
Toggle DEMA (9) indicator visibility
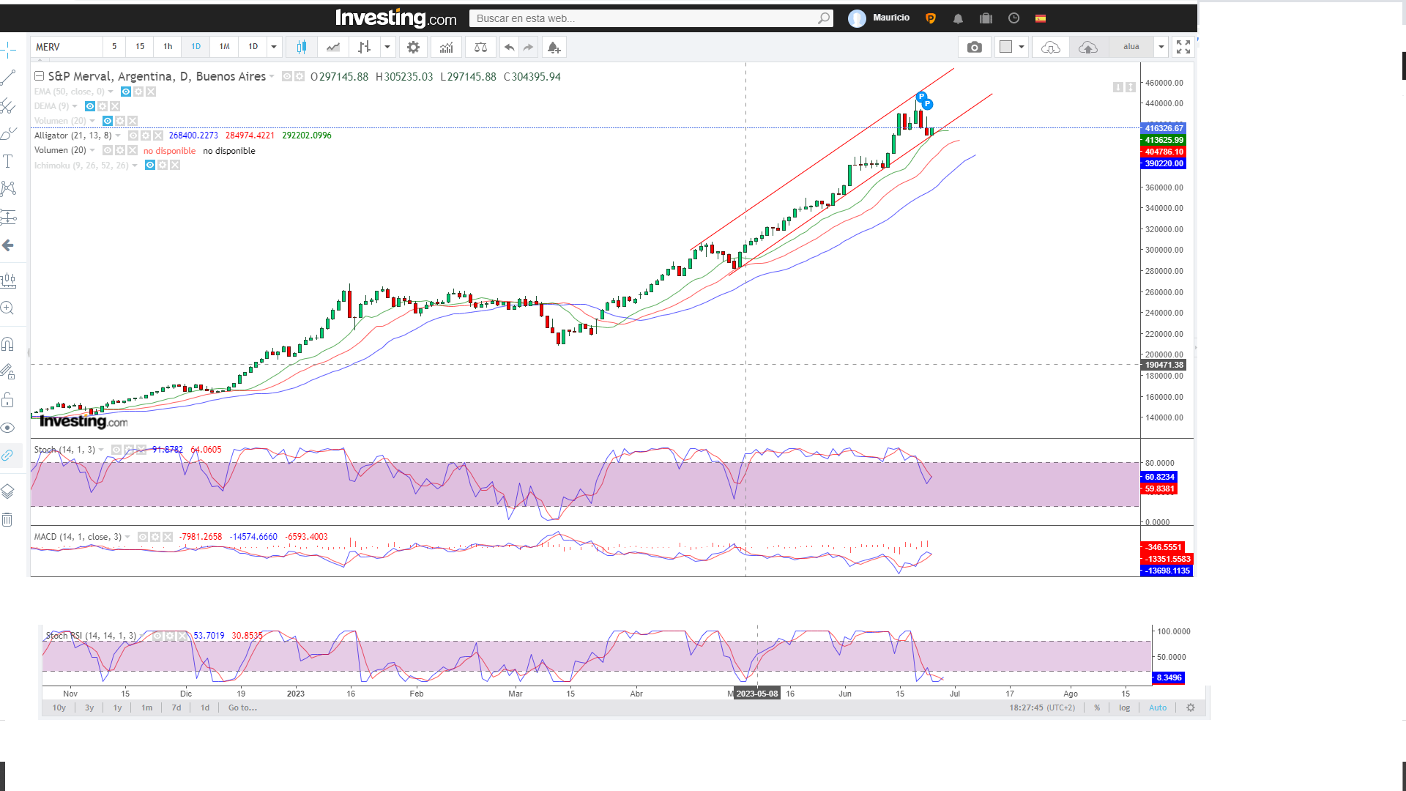pyautogui.click(x=90, y=106)
